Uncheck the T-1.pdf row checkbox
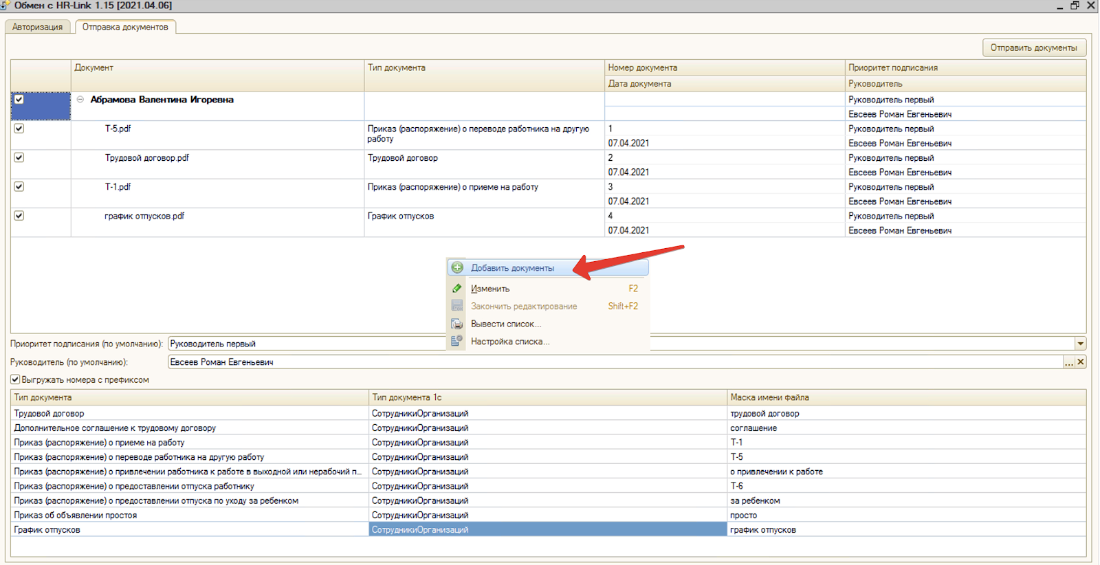1100x565 pixels. [19, 186]
